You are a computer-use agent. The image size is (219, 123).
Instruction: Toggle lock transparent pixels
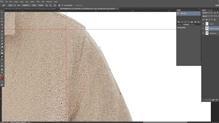pyautogui.click(x=207, y=20)
